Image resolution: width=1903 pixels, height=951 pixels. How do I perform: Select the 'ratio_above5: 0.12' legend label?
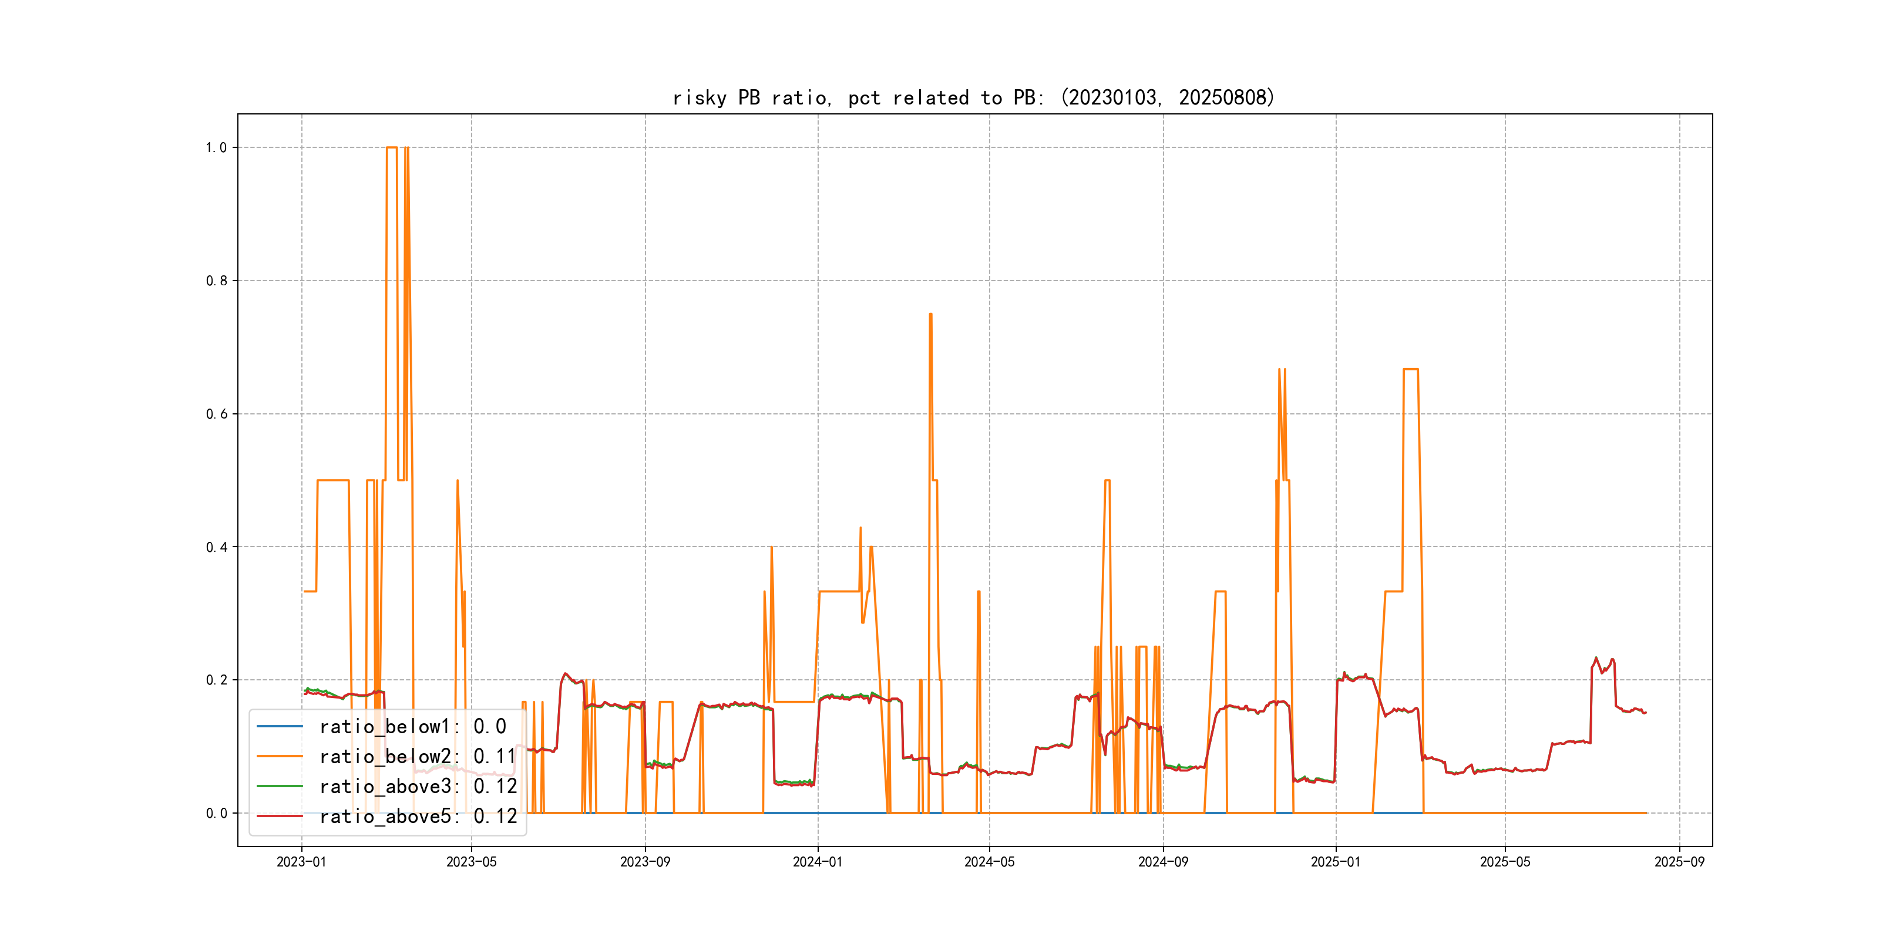point(418,816)
